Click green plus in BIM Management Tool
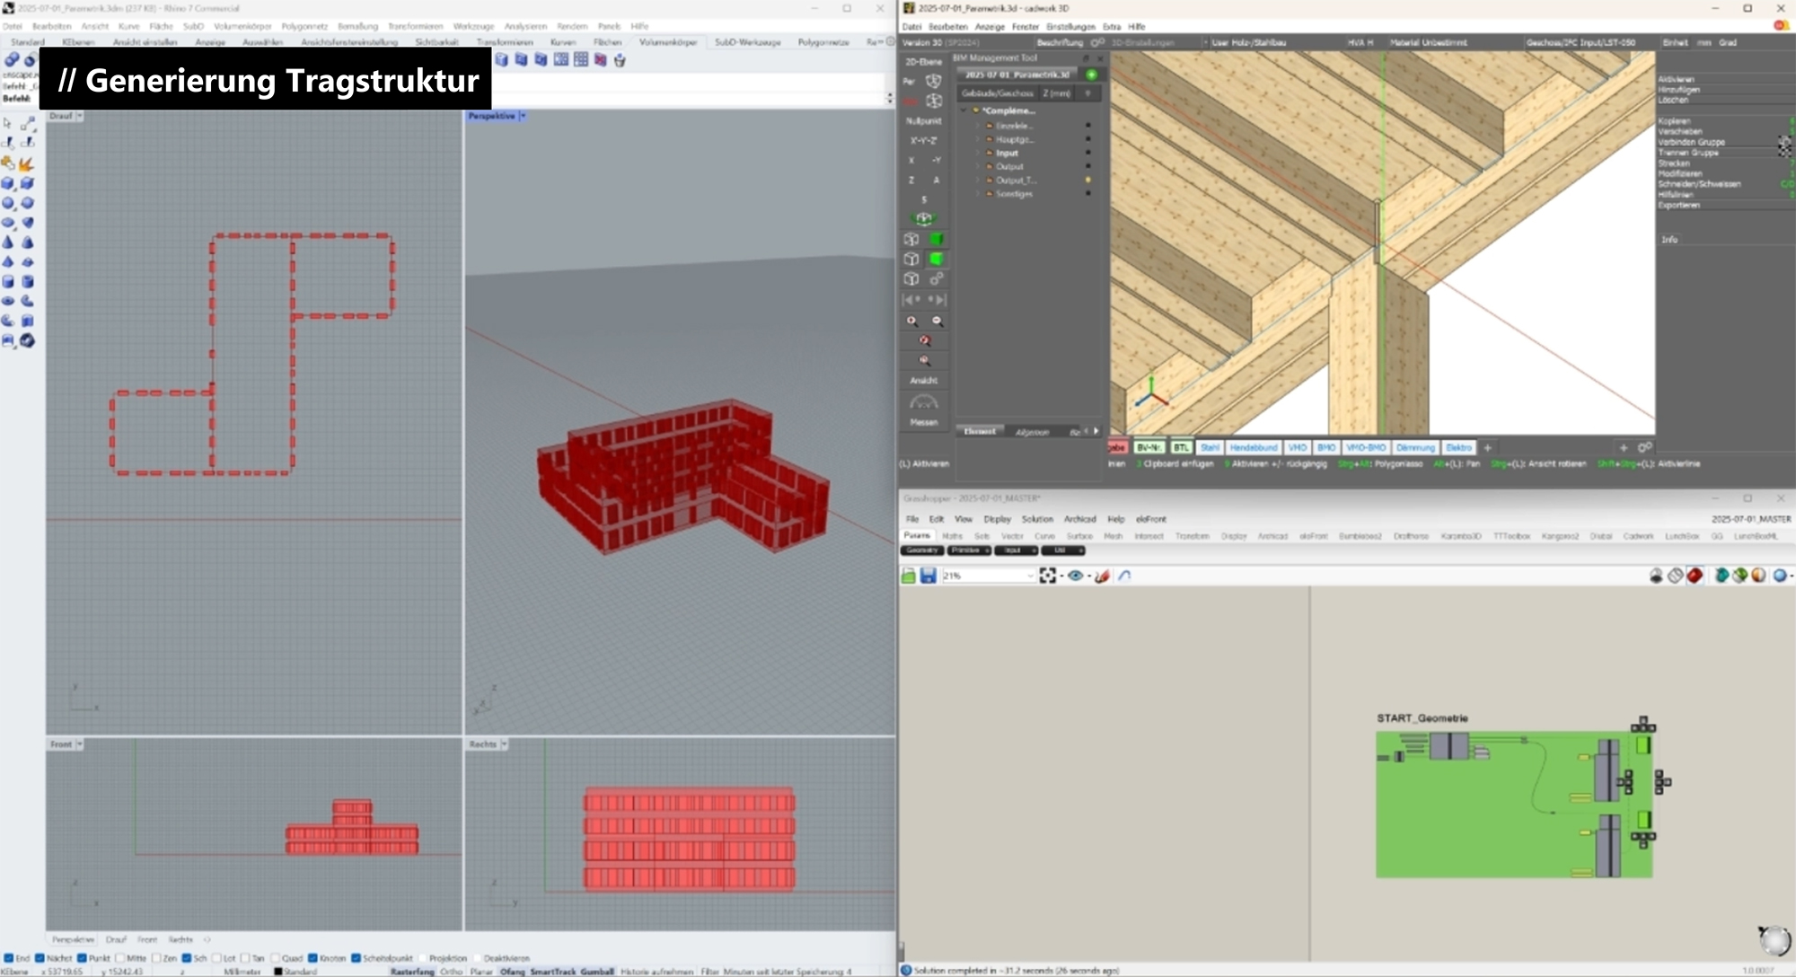Screen dimensions: 1796x977 pyautogui.click(x=1091, y=75)
